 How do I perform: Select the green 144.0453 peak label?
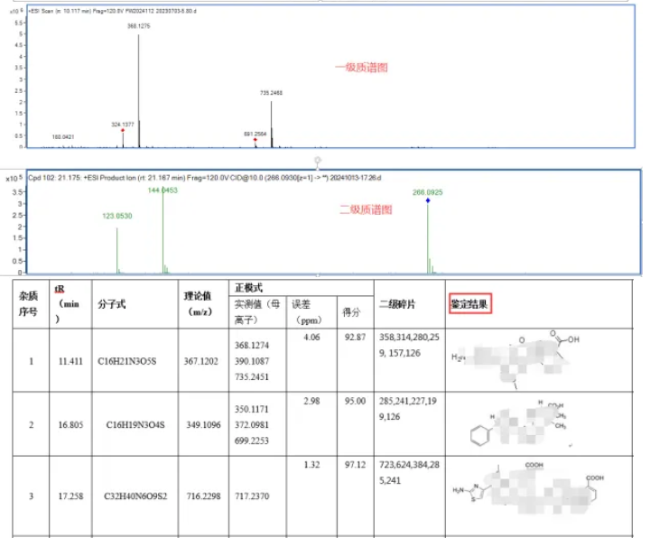click(x=162, y=190)
